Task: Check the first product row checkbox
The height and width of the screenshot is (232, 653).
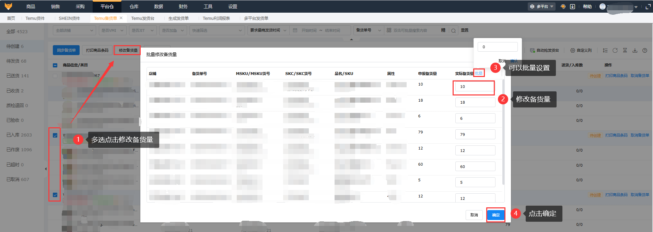Action: coord(55,76)
